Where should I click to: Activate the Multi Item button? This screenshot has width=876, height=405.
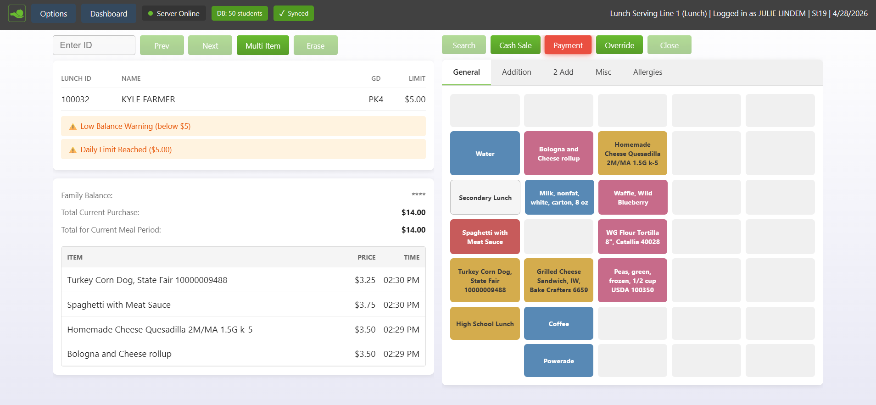[x=263, y=45]
